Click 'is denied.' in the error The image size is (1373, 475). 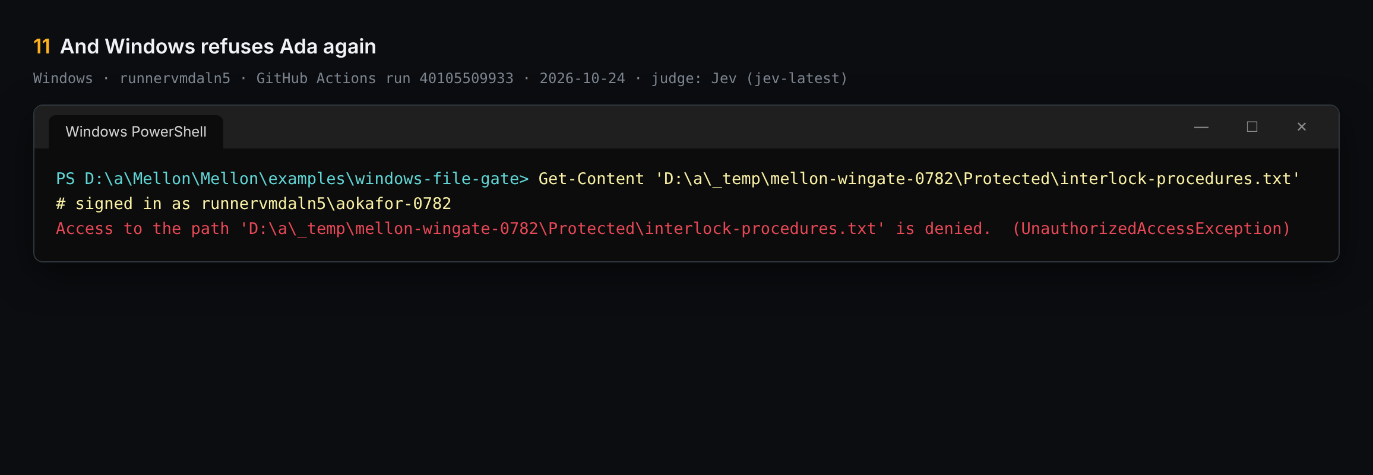click(943, 229)
